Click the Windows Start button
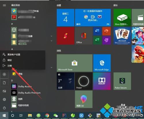This screenshot has height=119, width=144. click(4, 116)
